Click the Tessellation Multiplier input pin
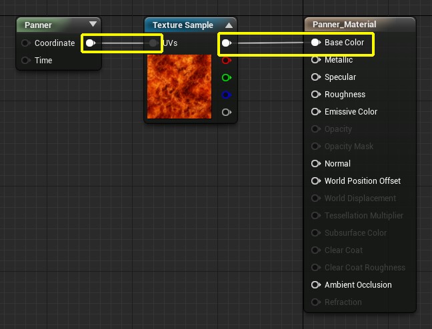 click(316, 216)
